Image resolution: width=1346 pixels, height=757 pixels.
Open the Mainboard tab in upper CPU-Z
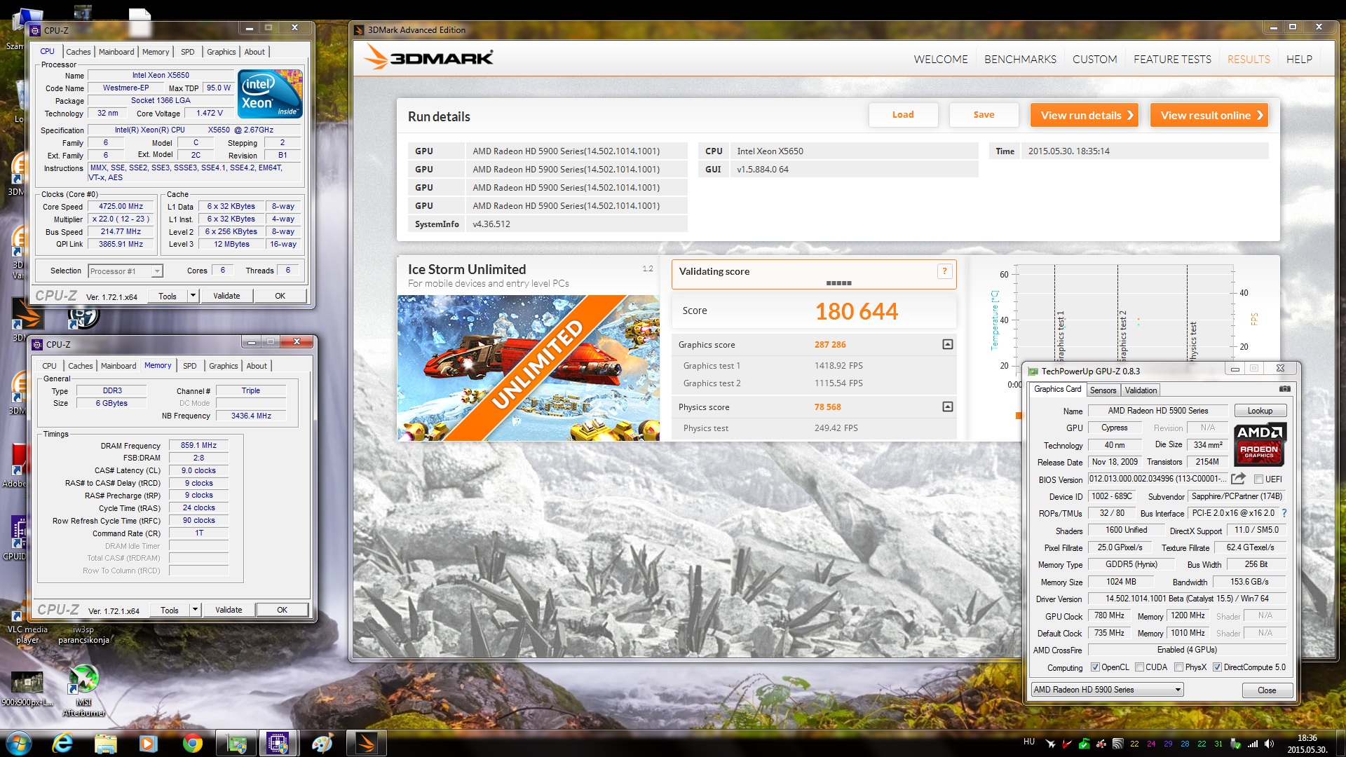click(116, 52)
